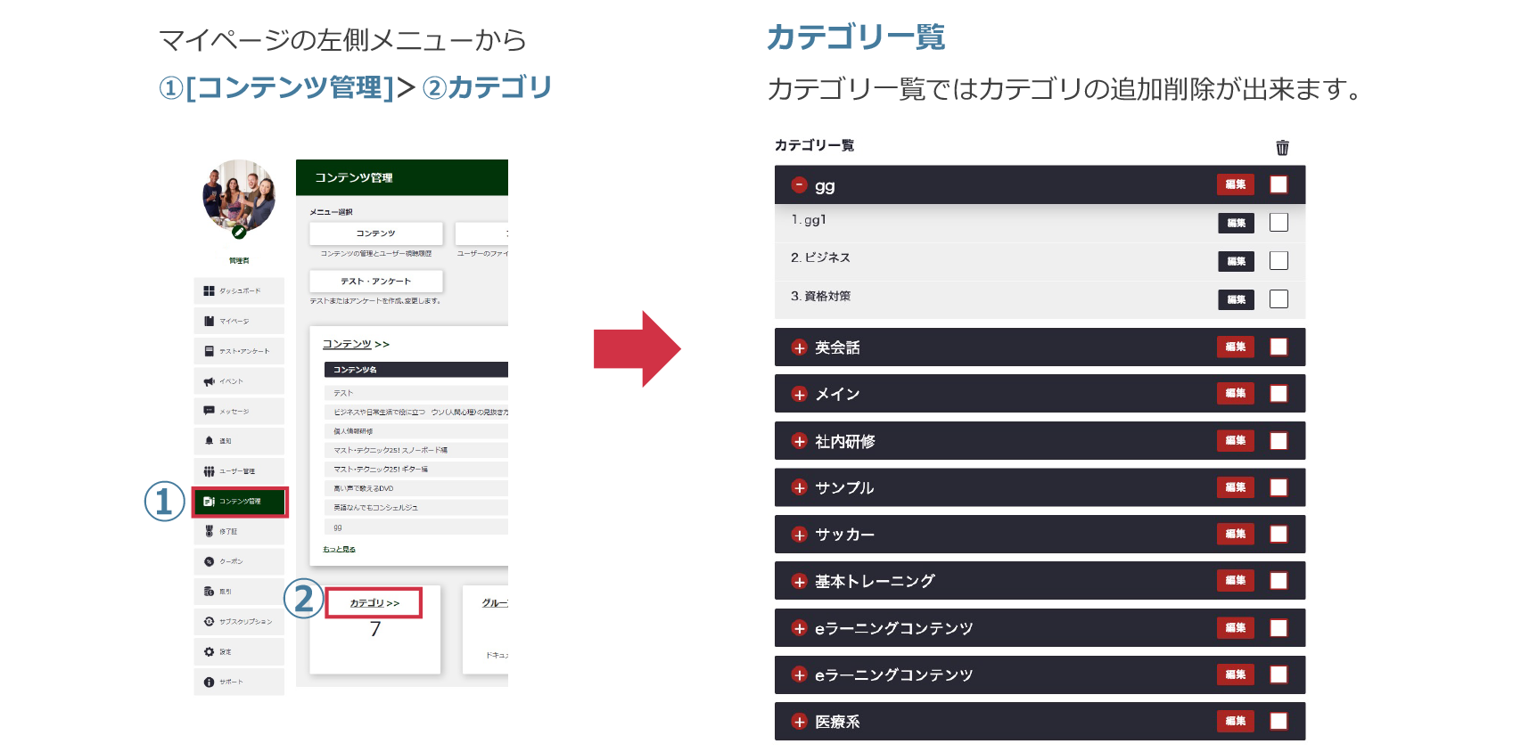Click the administrator profile photo
Screen dimensions: 1521x752
pos(239,196)
